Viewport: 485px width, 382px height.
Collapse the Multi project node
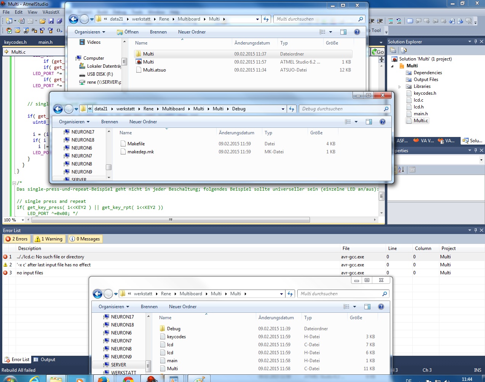click(x=392, y=66)
